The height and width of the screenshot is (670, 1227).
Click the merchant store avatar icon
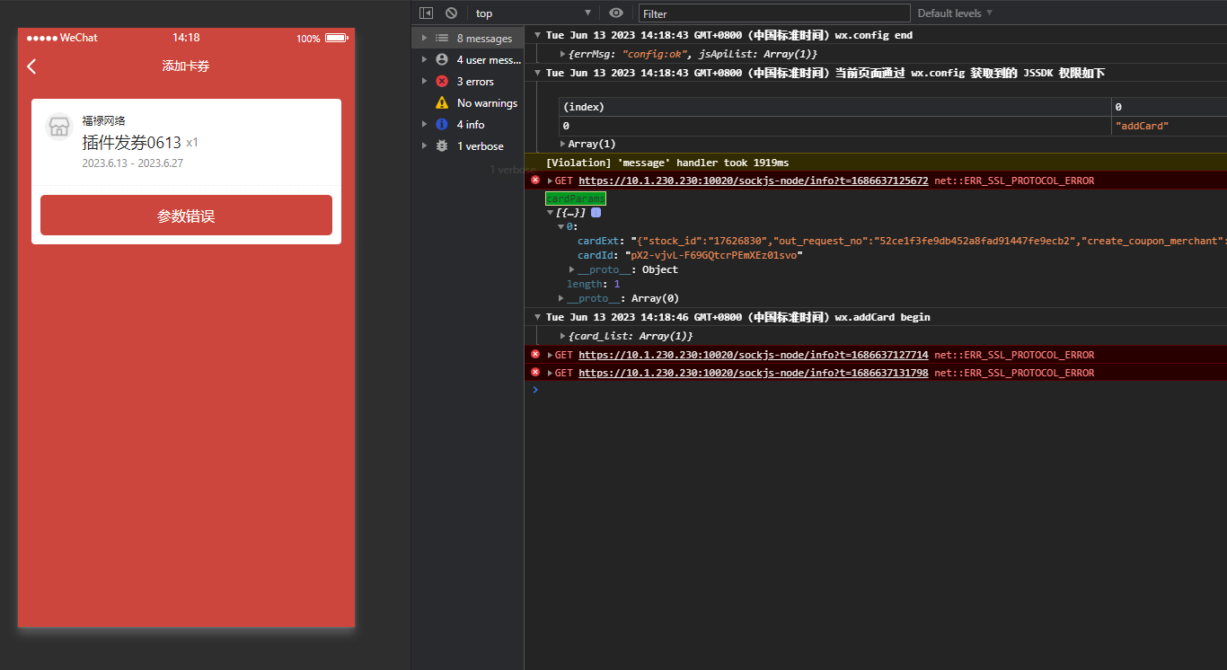point(59,127)
